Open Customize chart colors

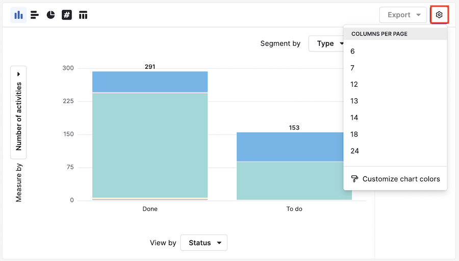point(401,179)
